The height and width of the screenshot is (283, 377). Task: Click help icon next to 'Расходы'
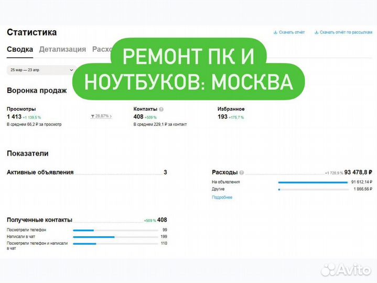pyautogui.click(x=242, y=172)
